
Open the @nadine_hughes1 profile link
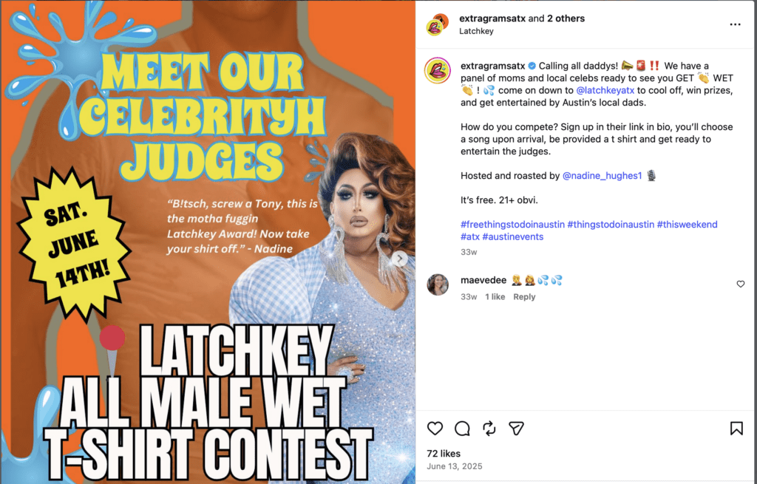coord(602,176)
